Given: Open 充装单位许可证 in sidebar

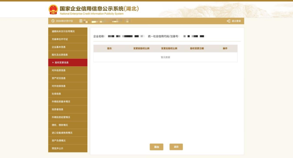Looking at the screenshot, I should coord(60,39).
